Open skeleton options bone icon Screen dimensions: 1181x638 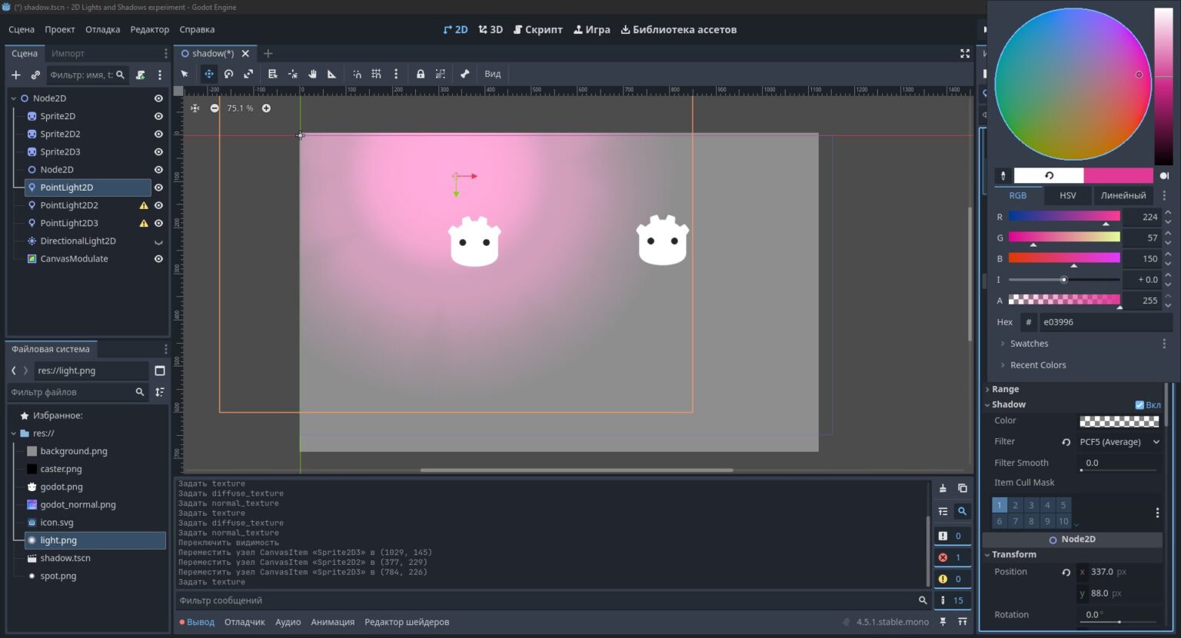click(464, 74)
